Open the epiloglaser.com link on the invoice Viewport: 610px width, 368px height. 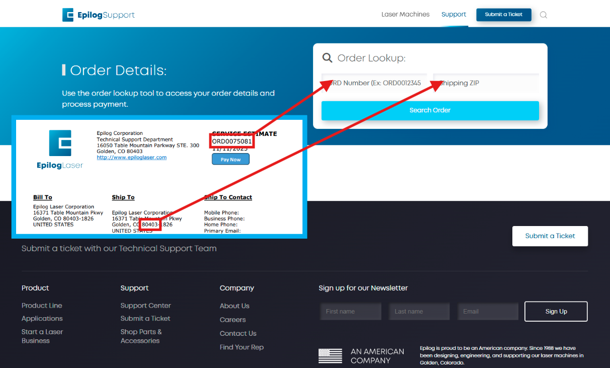tap(131, 157)
